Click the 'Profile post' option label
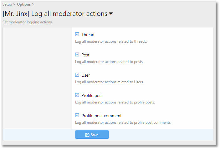The width and height of the screenshot is (220, 149). 92,95
